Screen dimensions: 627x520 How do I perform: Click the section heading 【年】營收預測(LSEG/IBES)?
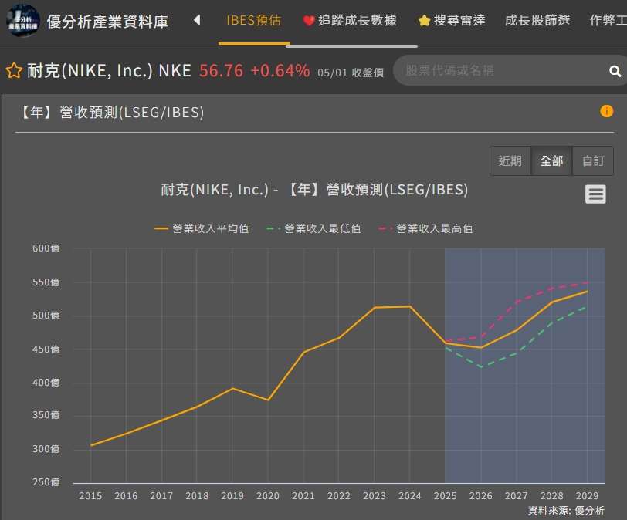coord(111,112)
